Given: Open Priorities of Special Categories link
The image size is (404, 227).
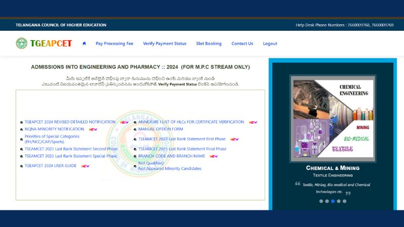Looking at the screenshot, I should click(52, 139).
